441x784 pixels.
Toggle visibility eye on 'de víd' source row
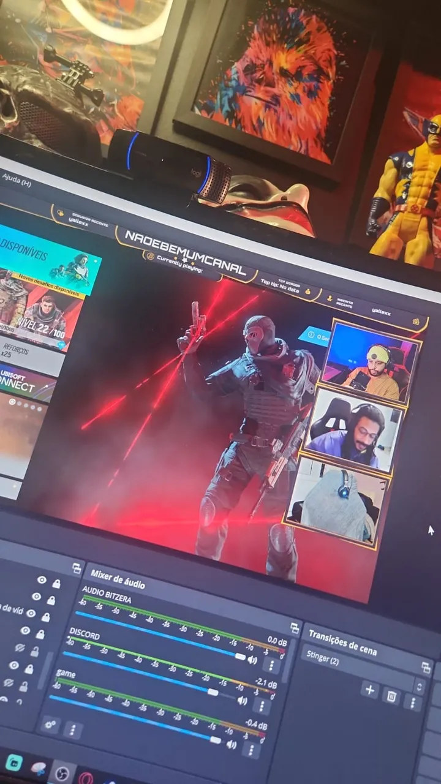tap(31, 613)
